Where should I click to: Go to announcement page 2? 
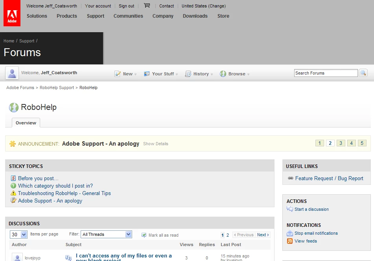click(x=330, y=143)
